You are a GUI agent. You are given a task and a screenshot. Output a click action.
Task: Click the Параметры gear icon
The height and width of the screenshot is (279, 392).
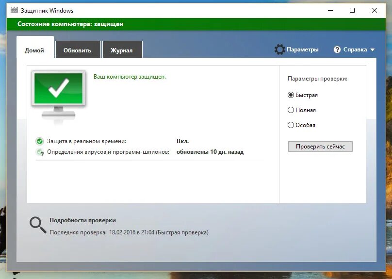click(279, 49)
